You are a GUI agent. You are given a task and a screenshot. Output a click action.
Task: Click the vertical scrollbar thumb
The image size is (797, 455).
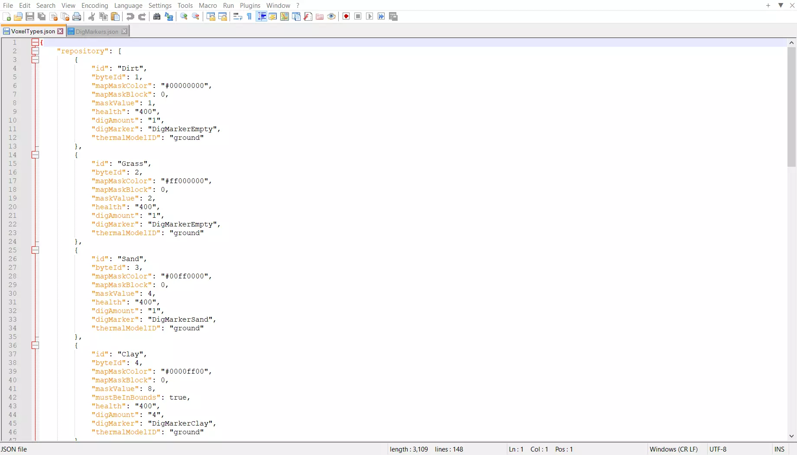pyautogui.click(x=791, y=107)
